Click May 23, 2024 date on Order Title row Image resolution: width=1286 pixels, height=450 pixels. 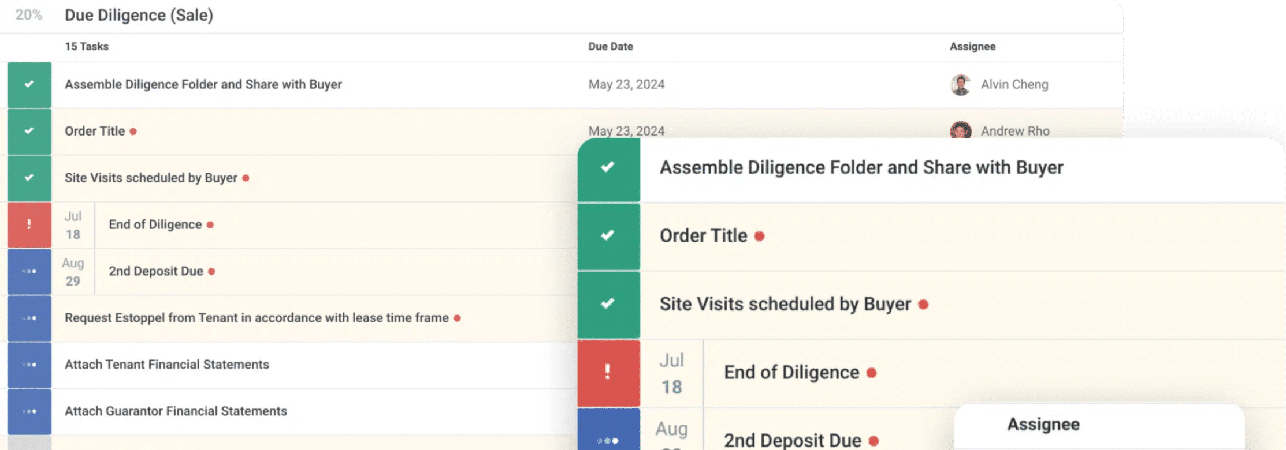coord(626,131)
